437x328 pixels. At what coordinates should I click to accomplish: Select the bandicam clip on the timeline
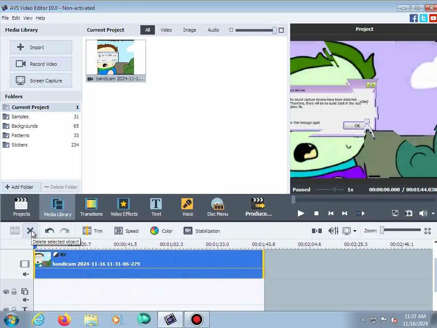pos(149,264)
